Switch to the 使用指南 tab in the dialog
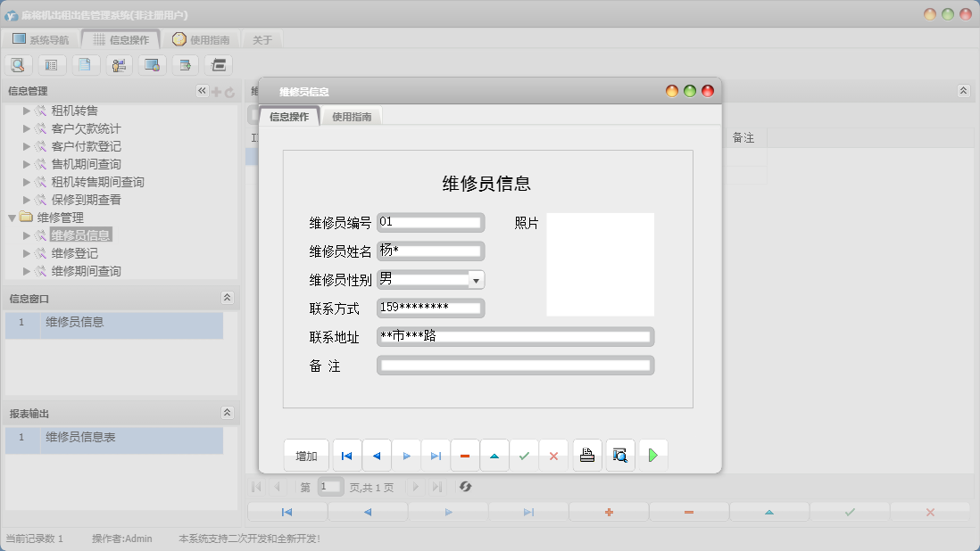Screen dimensions: 980x551 [x=351, y=115]
